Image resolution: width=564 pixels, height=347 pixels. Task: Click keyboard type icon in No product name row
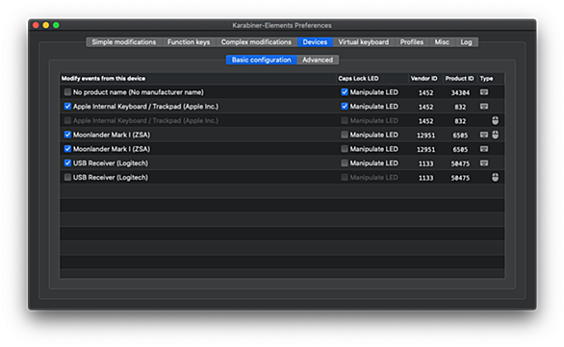click(x=484, y=92)
